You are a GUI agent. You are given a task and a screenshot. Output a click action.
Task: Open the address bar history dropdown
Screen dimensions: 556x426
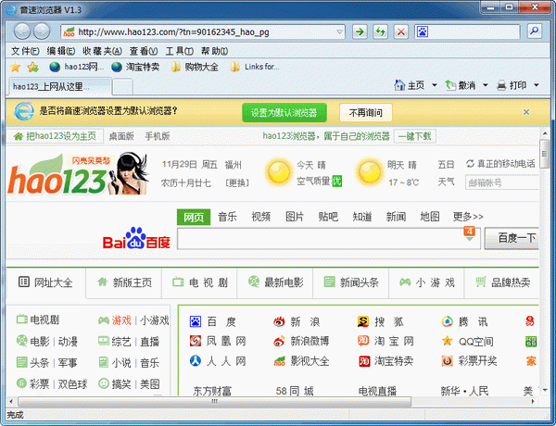pos(339,31)
